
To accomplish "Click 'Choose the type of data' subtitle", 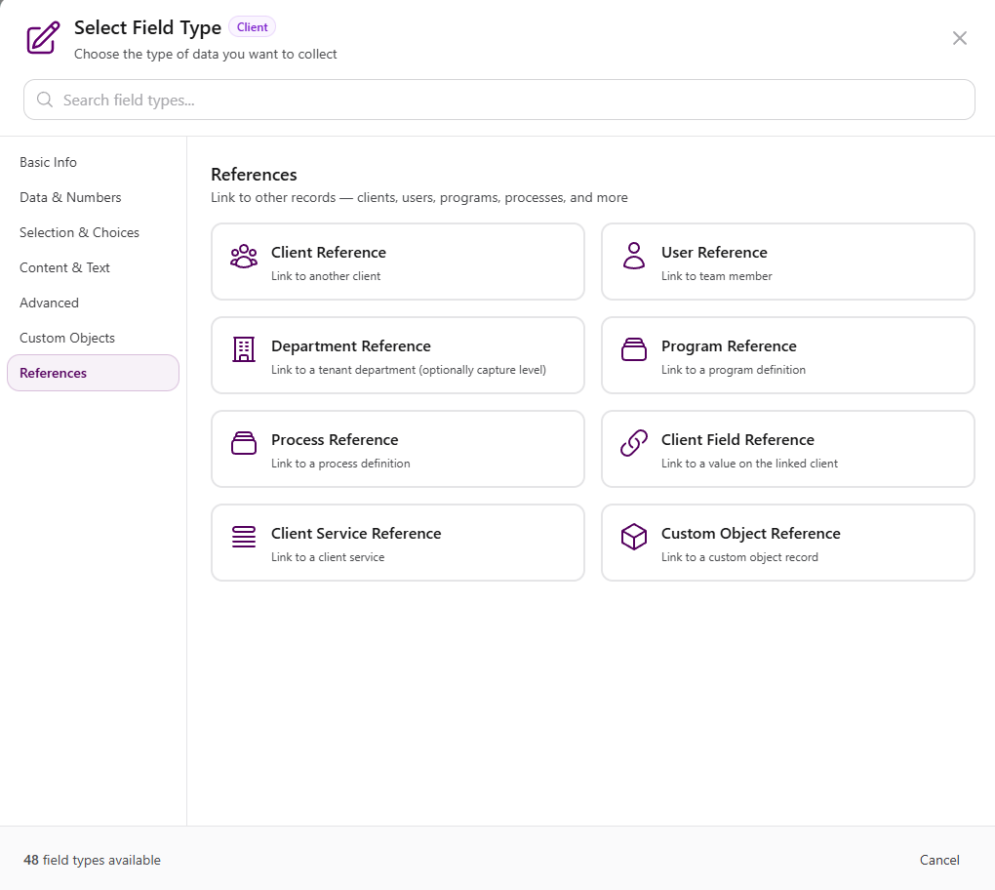I will coord(205,55).
